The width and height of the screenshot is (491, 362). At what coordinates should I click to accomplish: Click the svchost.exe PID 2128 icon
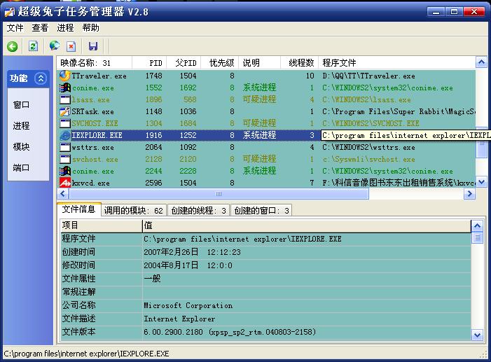point(65,159)
